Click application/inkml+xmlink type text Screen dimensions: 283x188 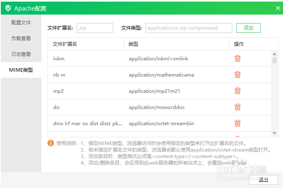pos(159,59)
